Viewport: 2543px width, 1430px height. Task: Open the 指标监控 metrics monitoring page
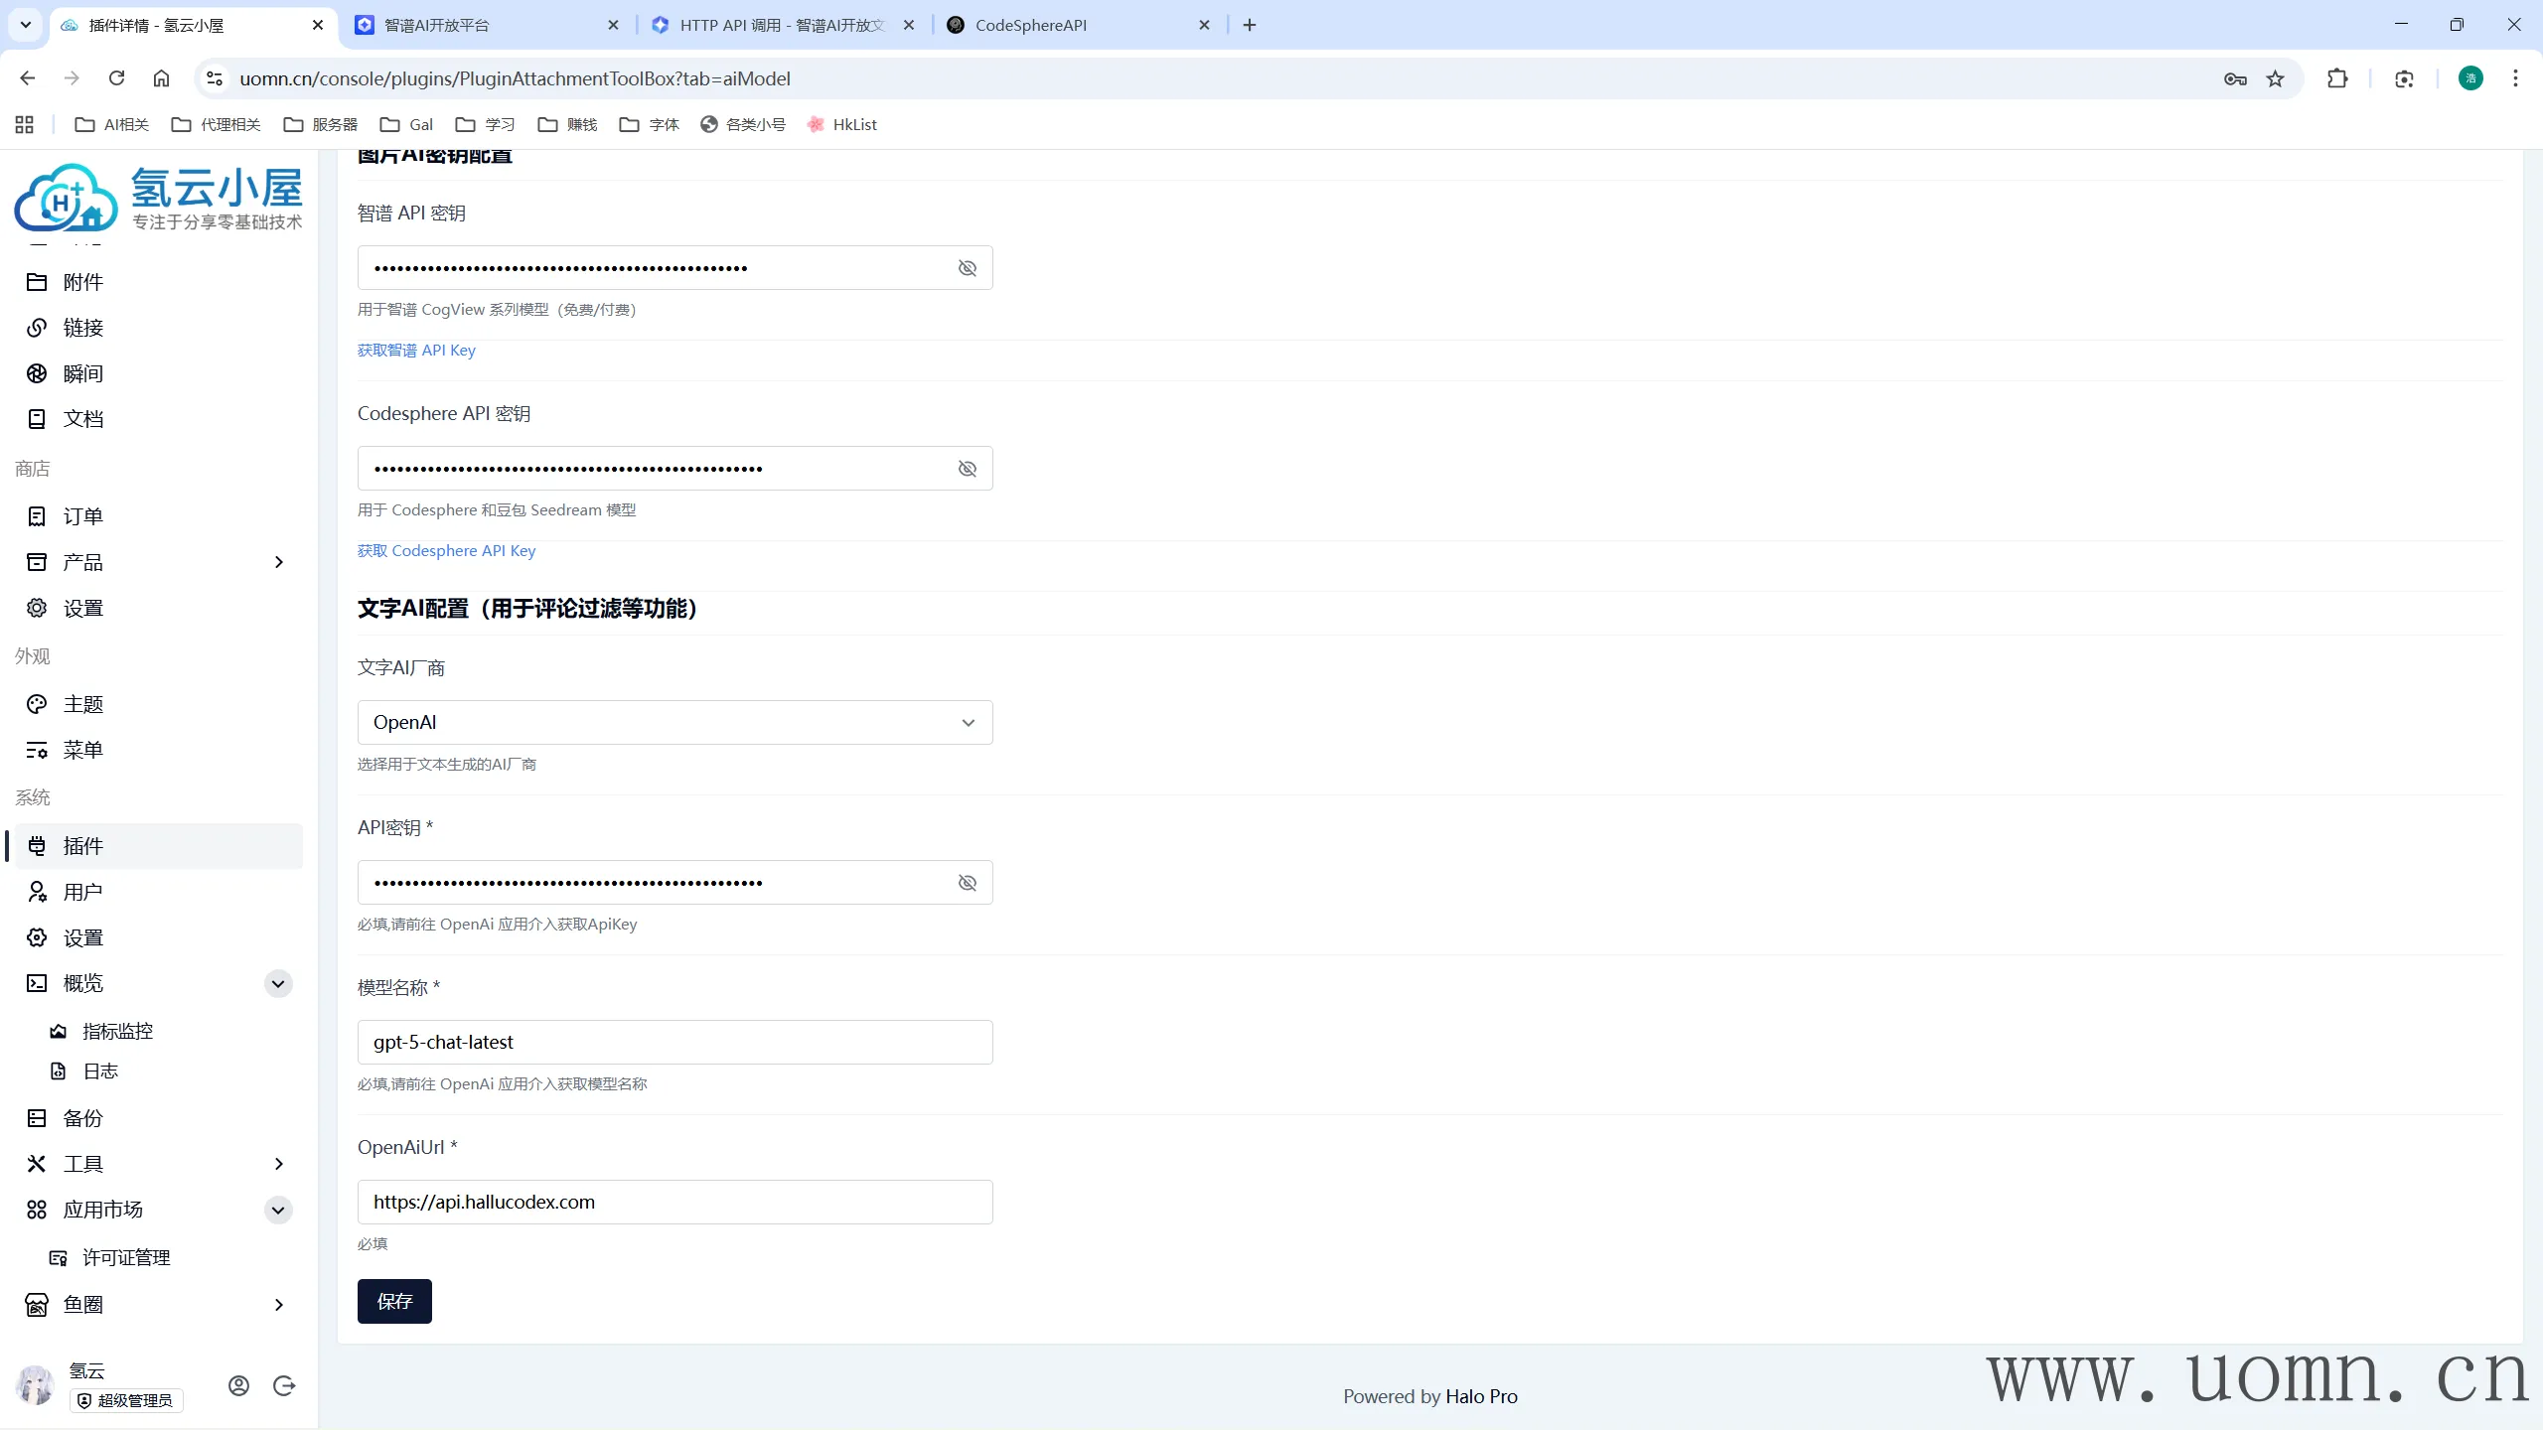tap(117, 1031)
